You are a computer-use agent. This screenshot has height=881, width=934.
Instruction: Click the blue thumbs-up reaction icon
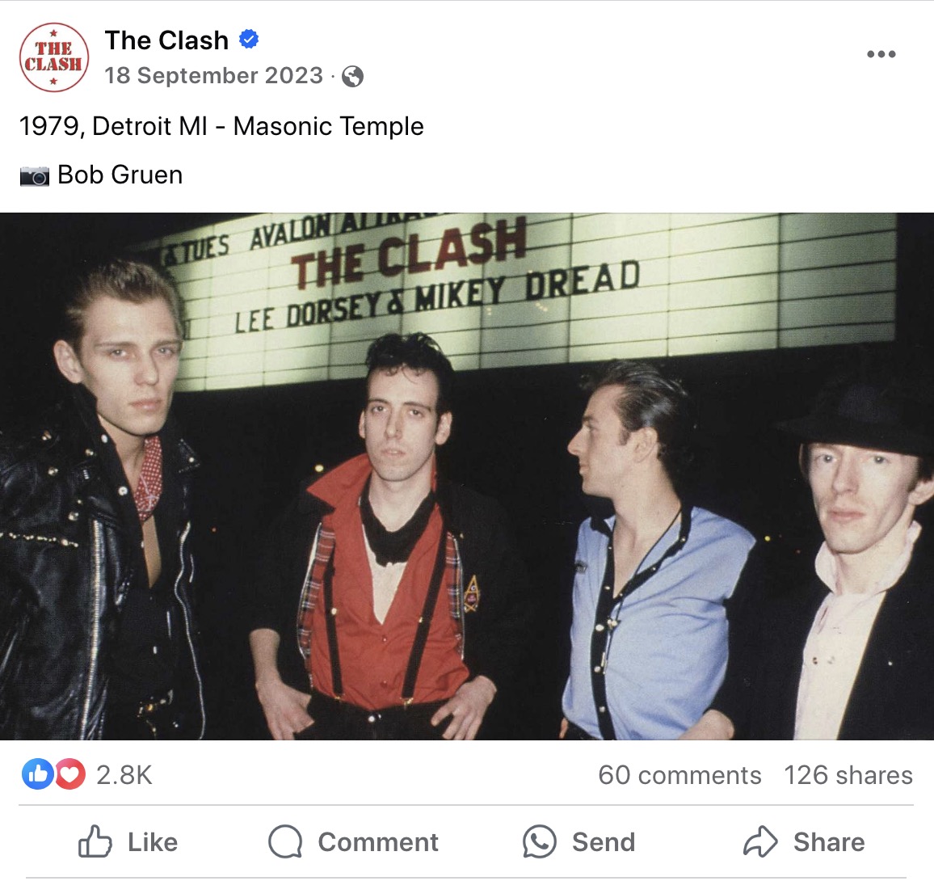coord(37,774)
